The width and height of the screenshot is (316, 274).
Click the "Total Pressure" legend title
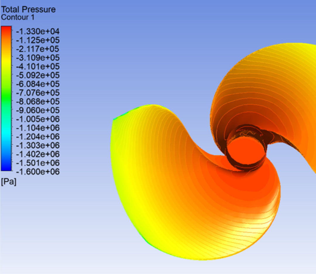(28, 9)
